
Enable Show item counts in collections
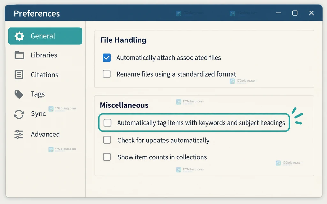point(107,157)
